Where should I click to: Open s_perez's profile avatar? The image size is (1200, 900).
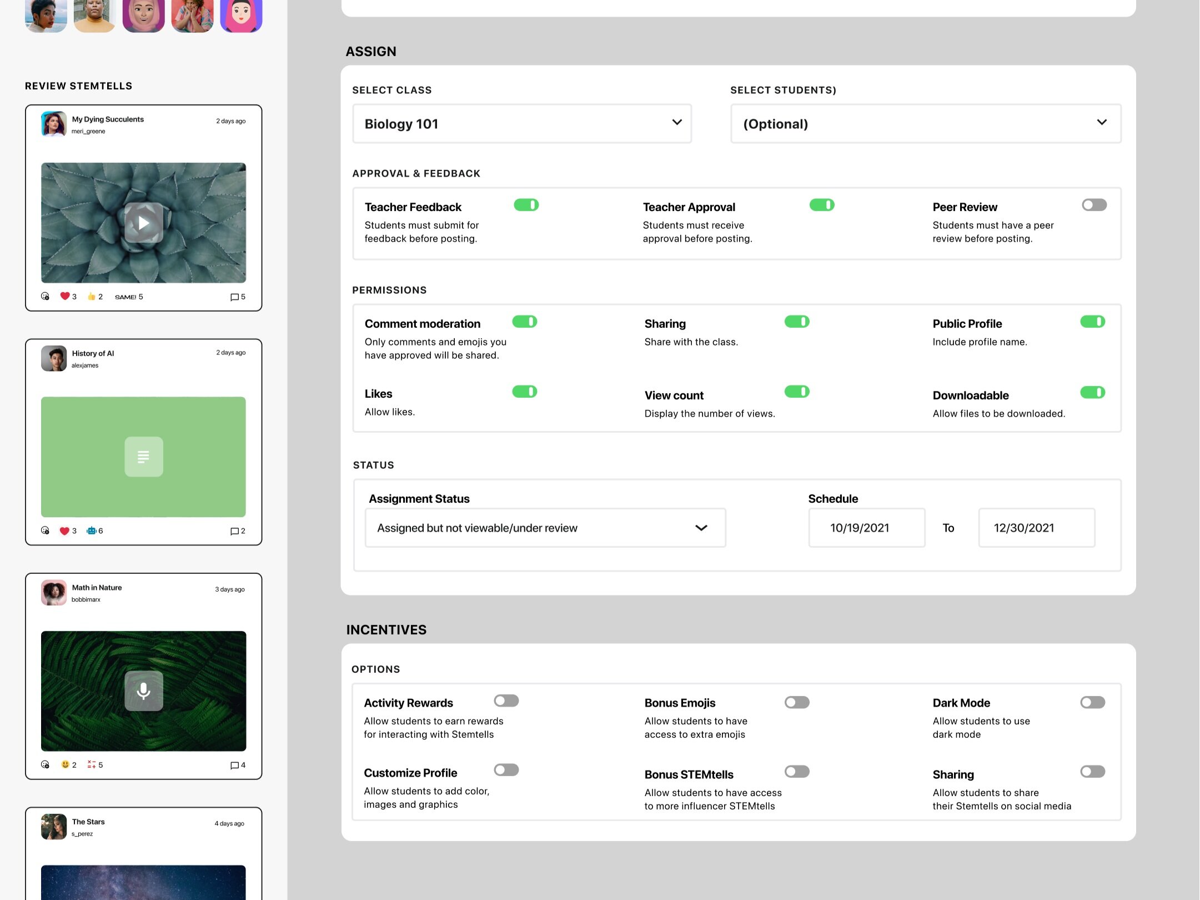tap(54, 827)
